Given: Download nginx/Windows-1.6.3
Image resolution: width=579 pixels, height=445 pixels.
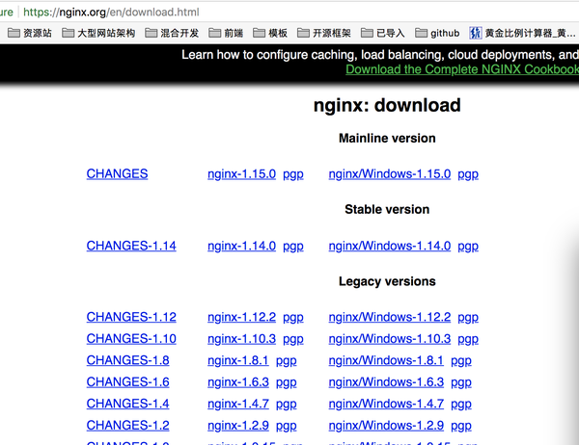Looking at the screenshot, I should click(386, 382).
